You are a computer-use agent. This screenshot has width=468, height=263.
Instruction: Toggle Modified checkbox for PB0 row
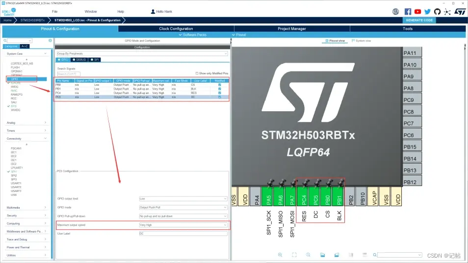click(x=220, y=85)
